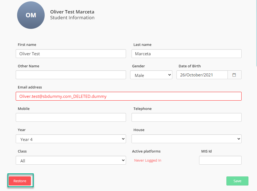The width and height of the screenshot is (257, 191).
Task: Click the 'Oliver Test Marceta' heading
Action: [x=72, y=12]
